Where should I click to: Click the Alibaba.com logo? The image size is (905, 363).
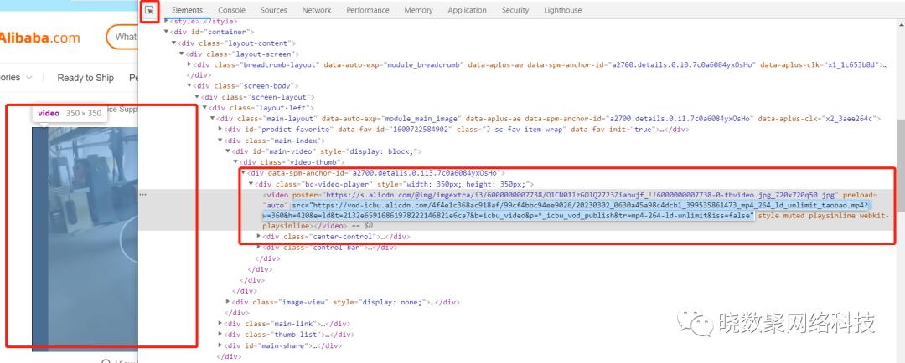40,38
